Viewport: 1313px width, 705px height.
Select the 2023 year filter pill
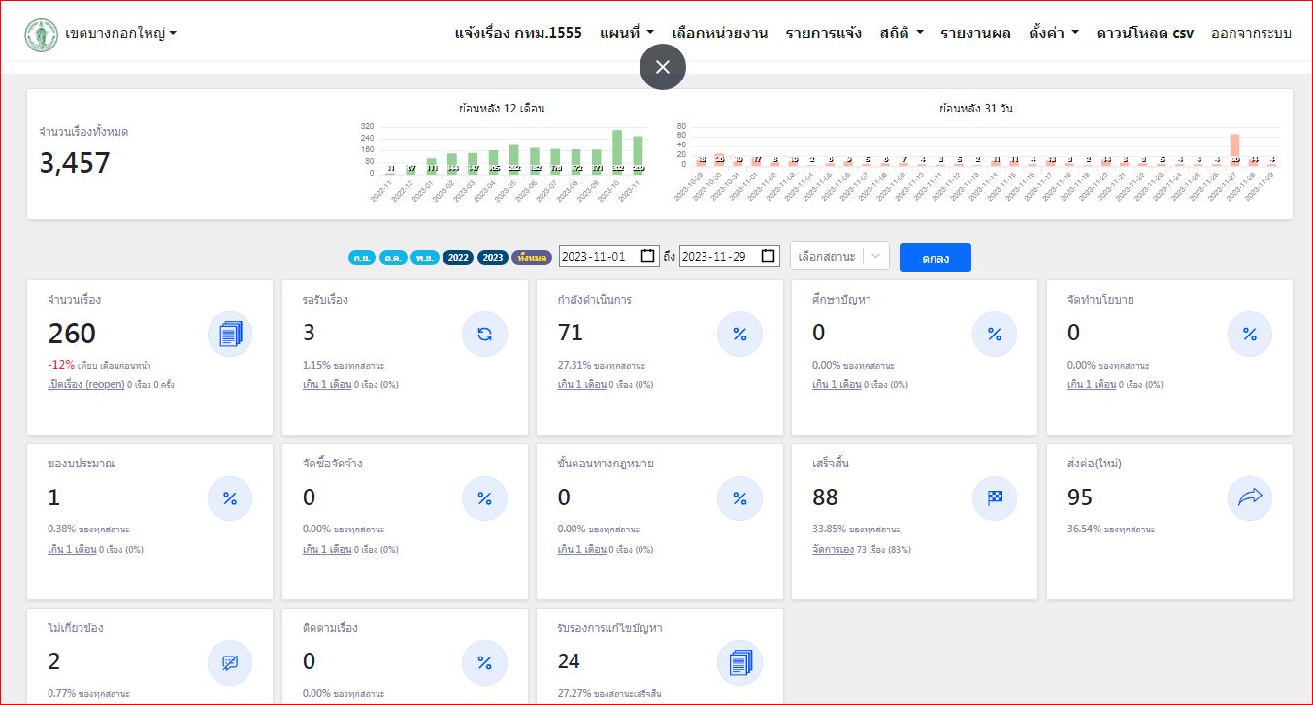click(493, 258)
